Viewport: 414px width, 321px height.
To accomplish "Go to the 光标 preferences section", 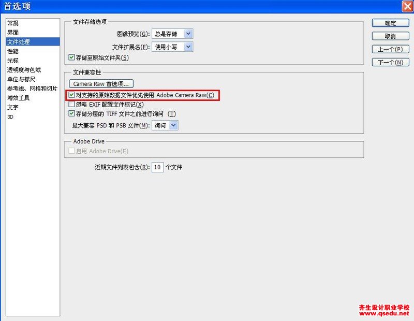I will coord(13,61).
